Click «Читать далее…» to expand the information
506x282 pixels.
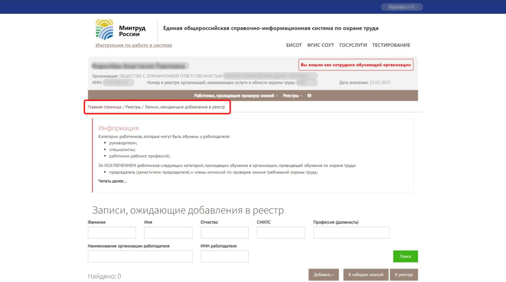[113, 181]
